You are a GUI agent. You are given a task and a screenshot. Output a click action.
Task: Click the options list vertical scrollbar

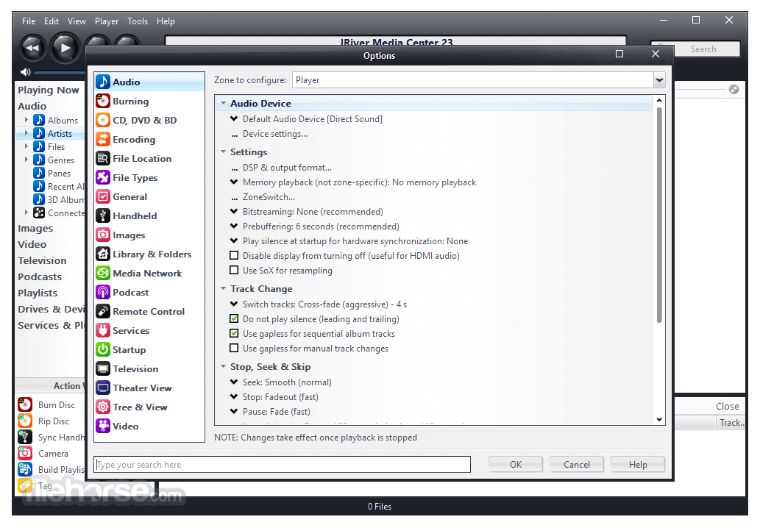click(659, 215)
